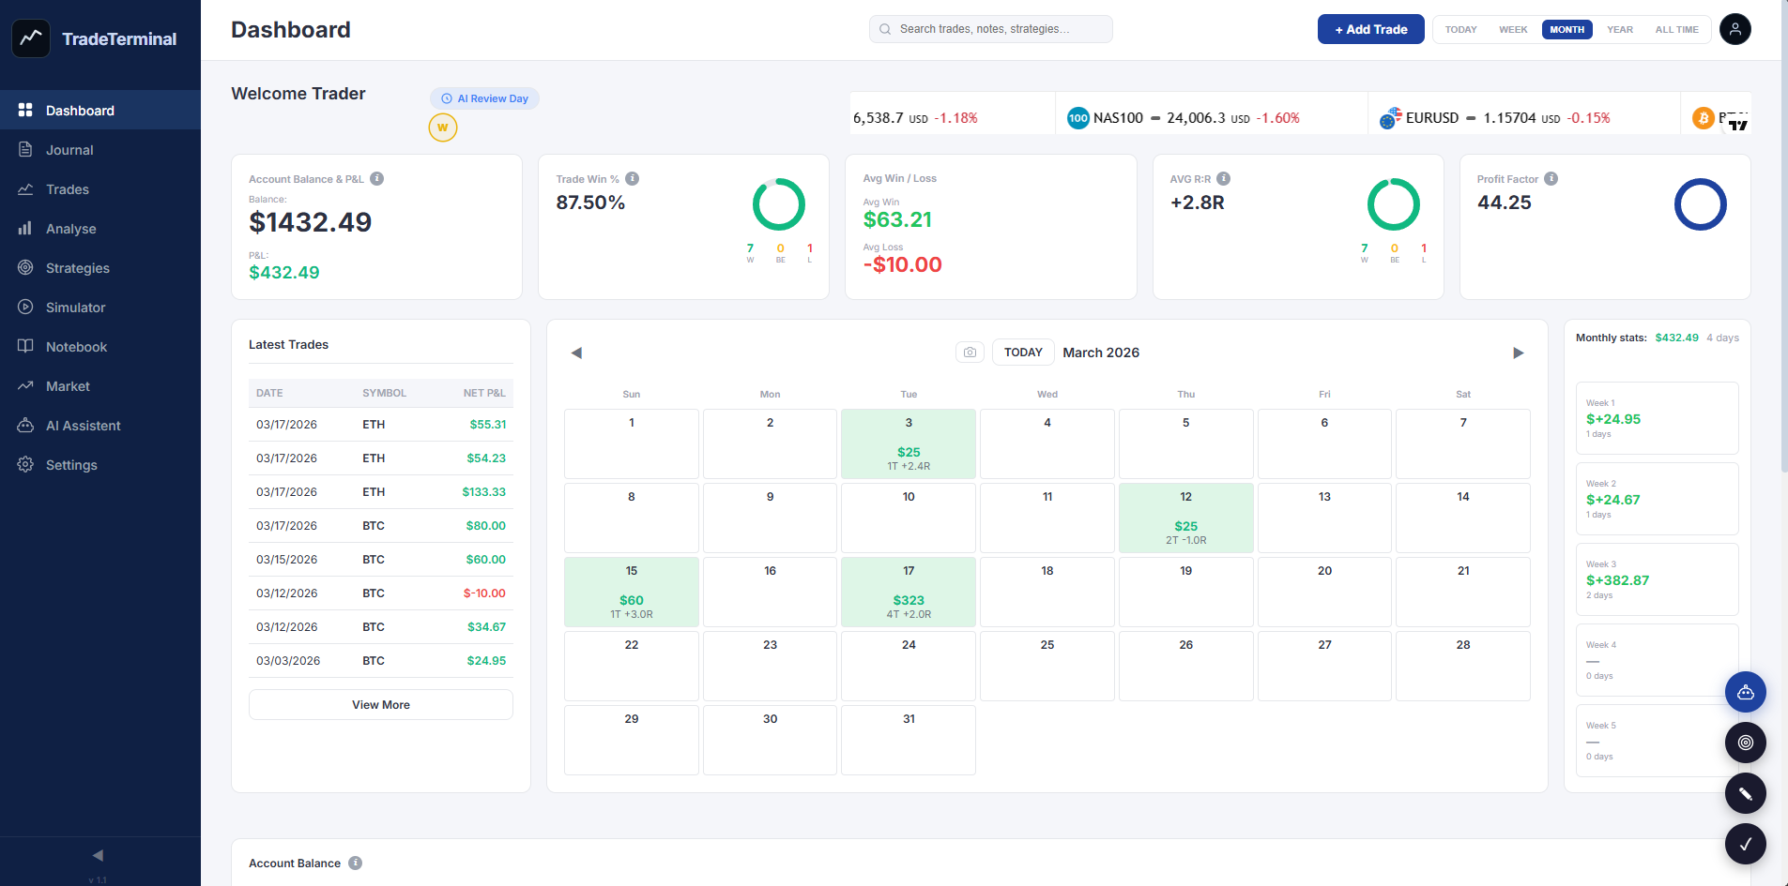Click the floating target goals button

coord(1745,743)
